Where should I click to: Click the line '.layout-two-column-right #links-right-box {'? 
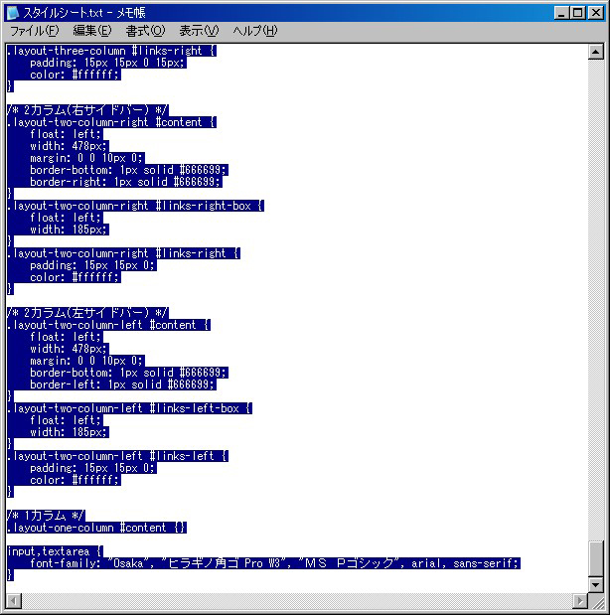click(x=135, y=206)
